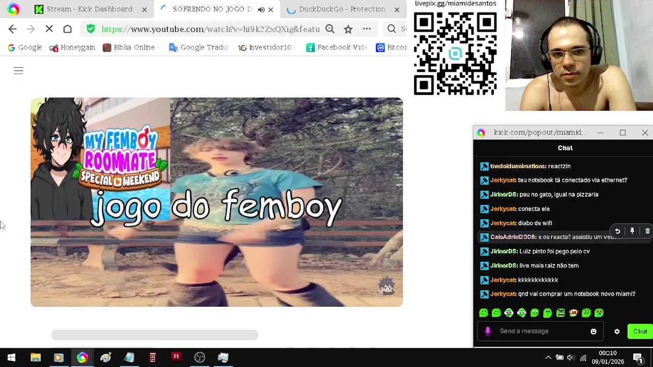Screen dimensions: 653x367
Task: Bookmark this page with the star icon
Action: [x=348, y=29]
